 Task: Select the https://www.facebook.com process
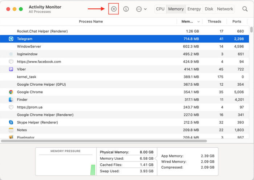click(x=39, y=62)
